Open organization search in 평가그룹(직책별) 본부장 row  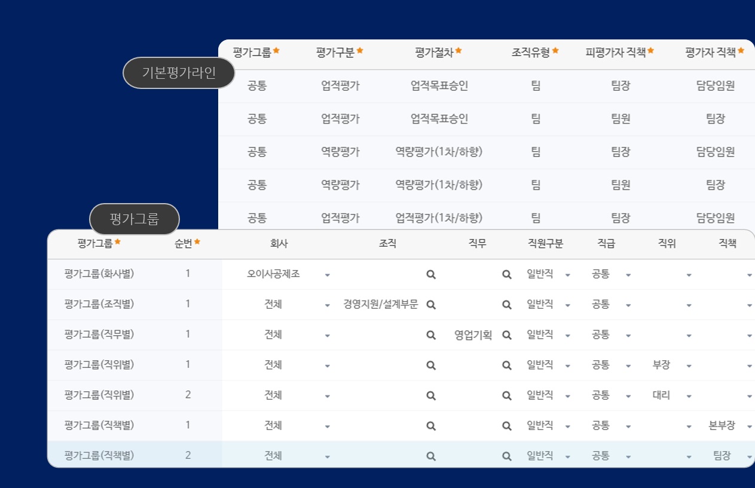(x=430, y=425)
